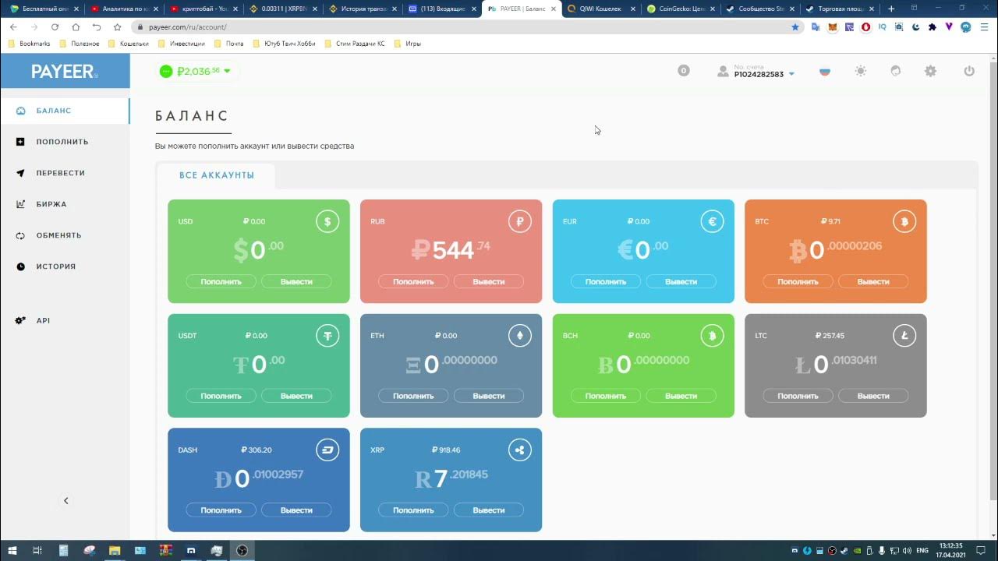Click the XRP balance amount 7.201845
The image size is (998, 561).
coord(451,478)
